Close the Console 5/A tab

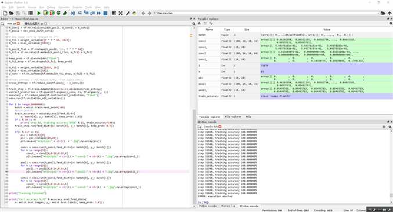coord(220,127)
